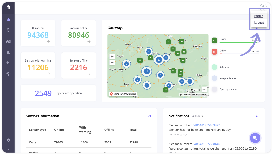Select Profile from the user menu

coord(259,16)
